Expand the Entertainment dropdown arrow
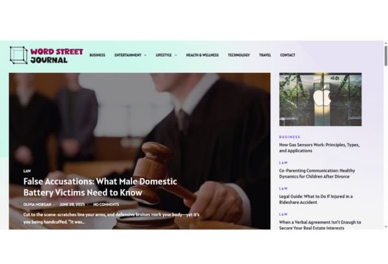The image size is (388, 264). 145,55
